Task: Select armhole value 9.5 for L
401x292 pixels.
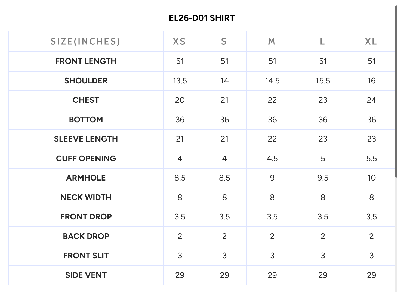Action: pos(323,178)
